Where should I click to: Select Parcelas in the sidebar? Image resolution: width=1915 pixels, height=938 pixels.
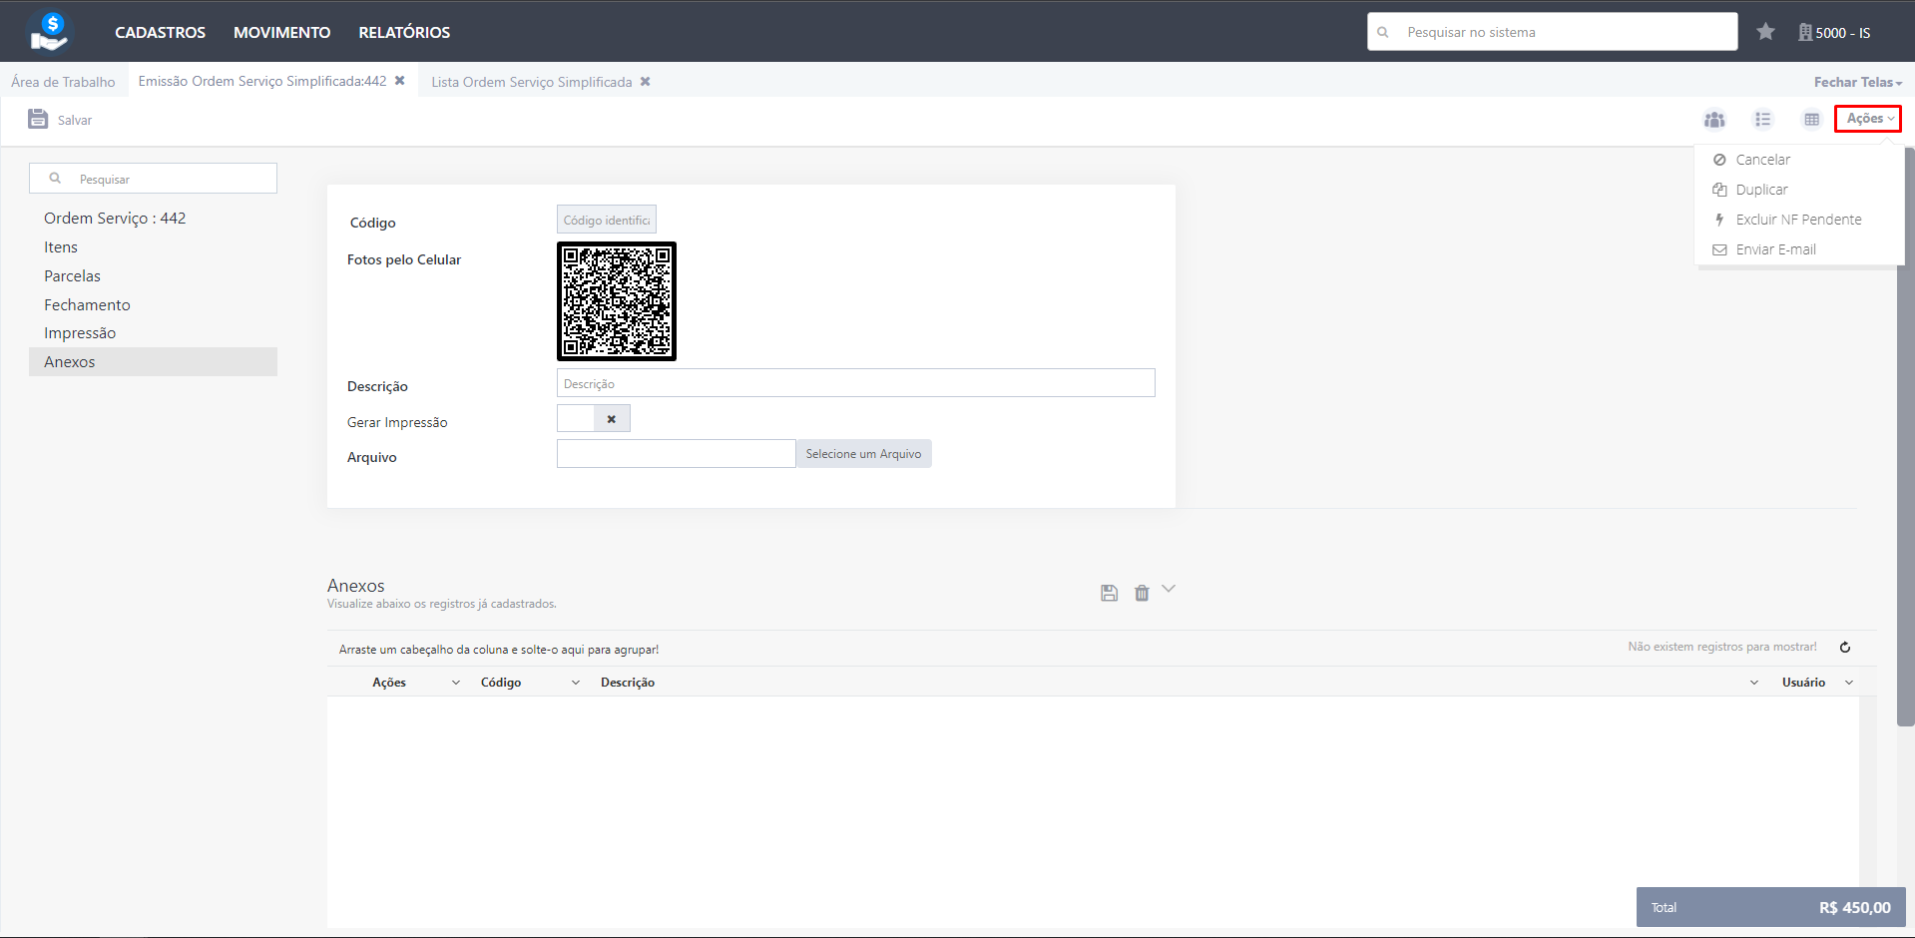72,275
